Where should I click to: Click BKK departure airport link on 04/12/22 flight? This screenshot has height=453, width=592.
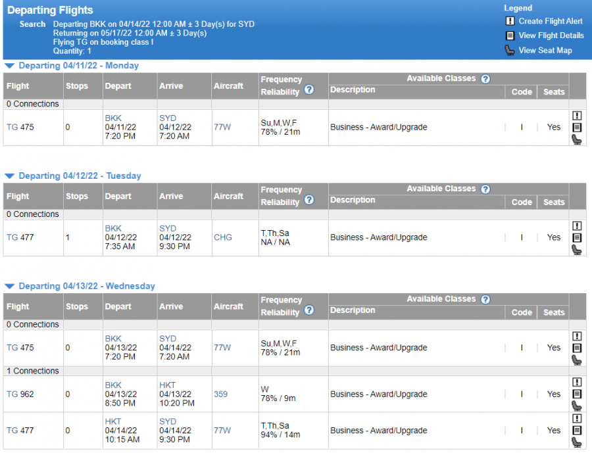click(113, 229)
